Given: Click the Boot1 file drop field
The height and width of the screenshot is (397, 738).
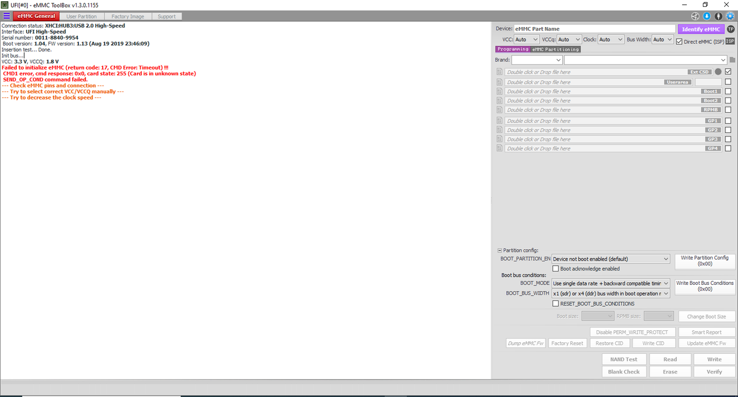Looking at the screenshot, I should (x=613, y=91).
